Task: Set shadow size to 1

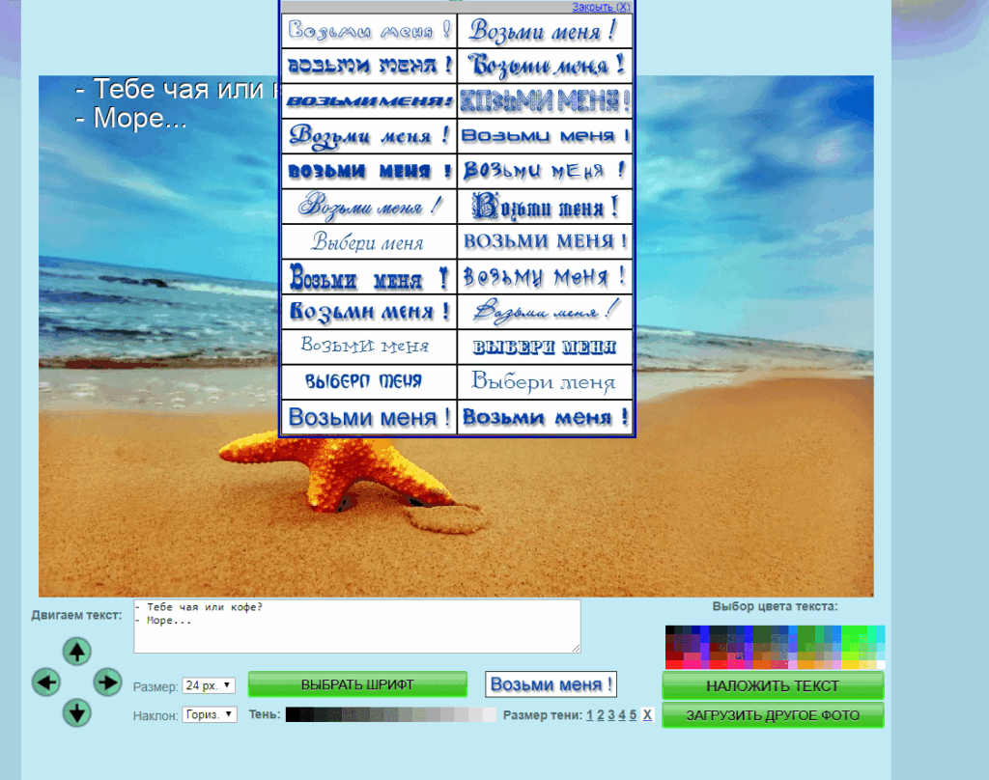Action: [x=589, y=715]
